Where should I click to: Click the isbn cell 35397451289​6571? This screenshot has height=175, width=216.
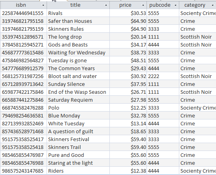24,37
